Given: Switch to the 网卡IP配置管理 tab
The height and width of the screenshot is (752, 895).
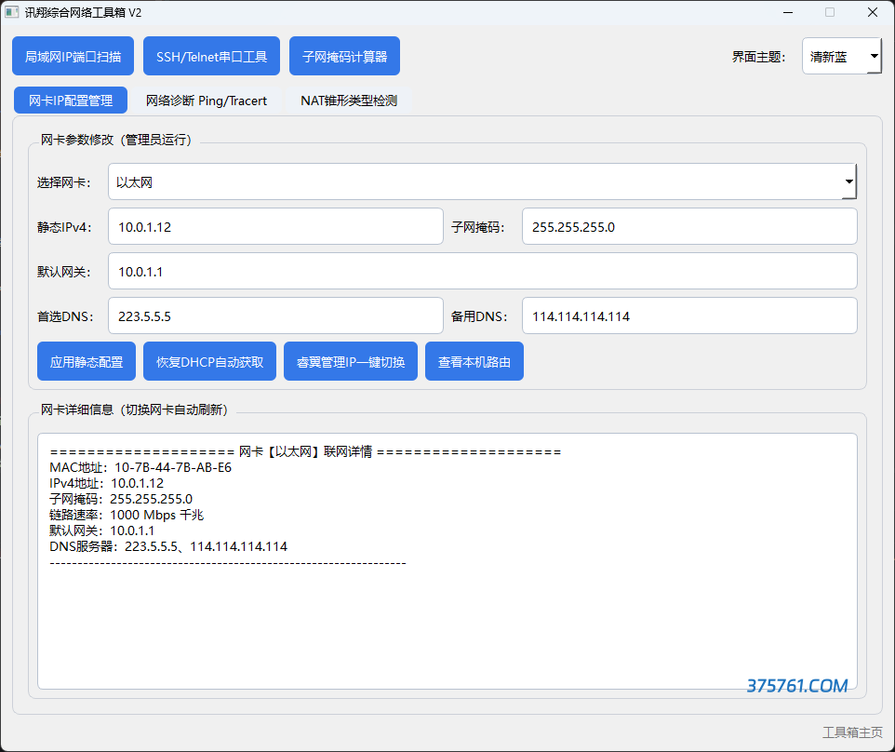Looking at the screenshot, I should (70, 101).
